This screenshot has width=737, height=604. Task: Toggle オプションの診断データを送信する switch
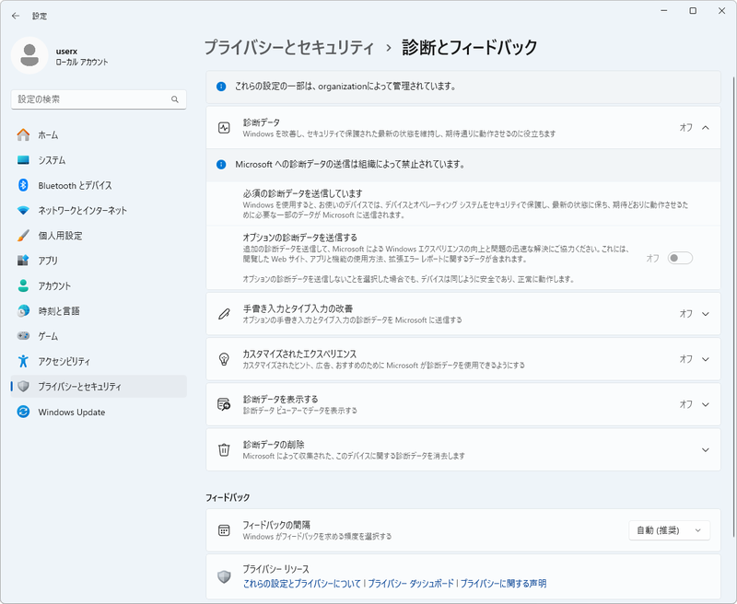[680, 259]
